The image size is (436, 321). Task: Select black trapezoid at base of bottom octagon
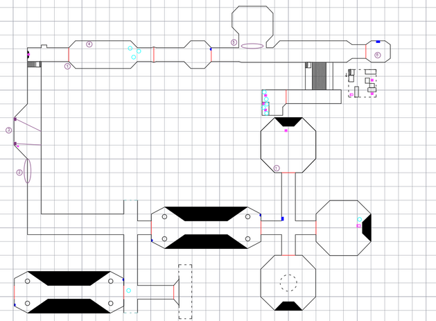[x=288, y=306]
